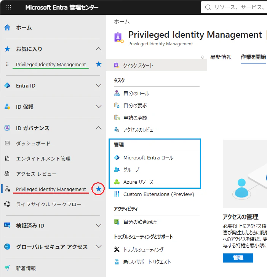Click the Privileged Identity Management page icon
The width and height of the screenshot is (267, 277).
(119, 38)
